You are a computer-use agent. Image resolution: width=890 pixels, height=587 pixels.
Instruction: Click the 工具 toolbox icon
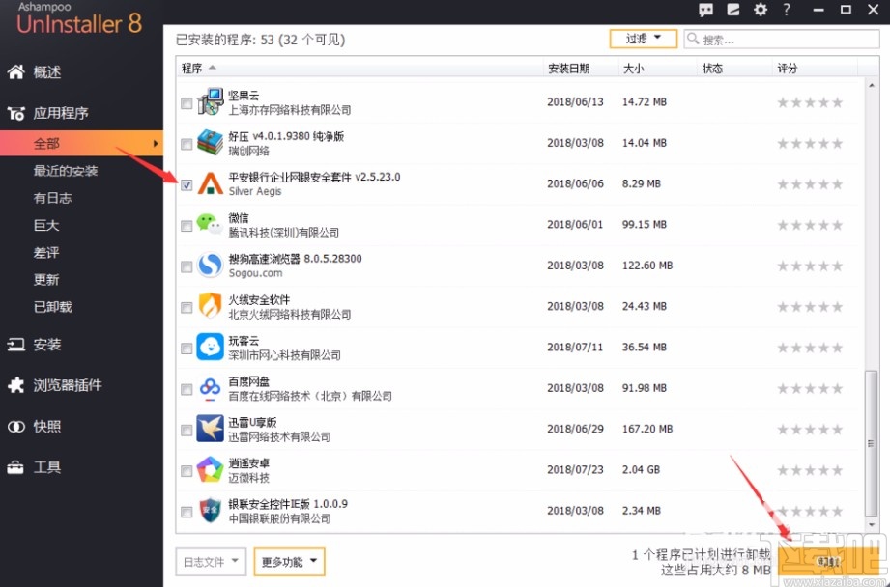(15, 467)
